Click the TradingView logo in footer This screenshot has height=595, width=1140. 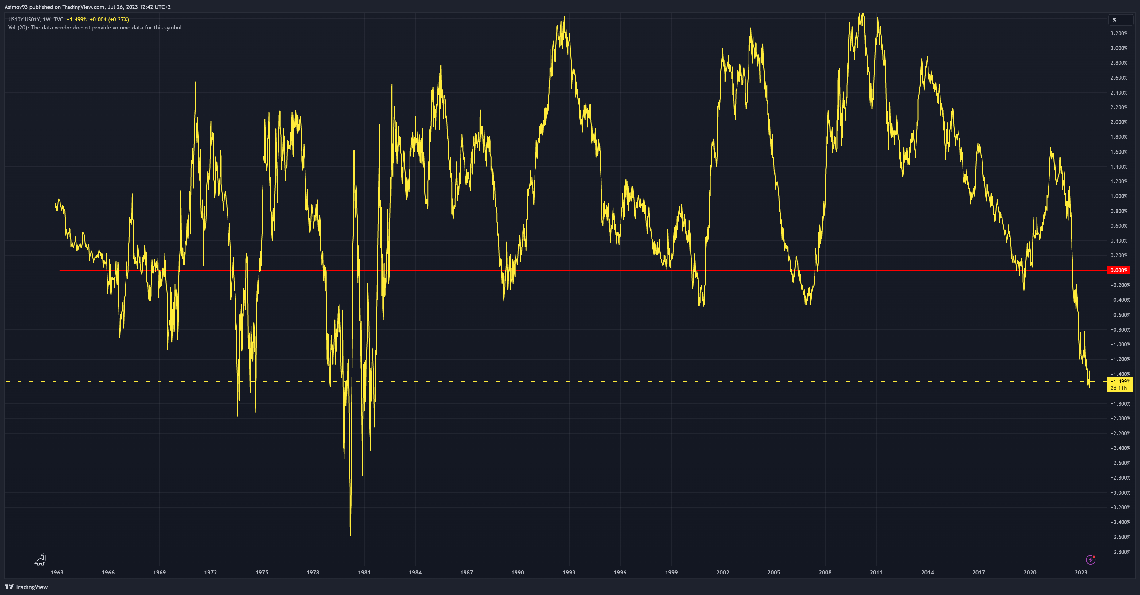click(26, 587)
